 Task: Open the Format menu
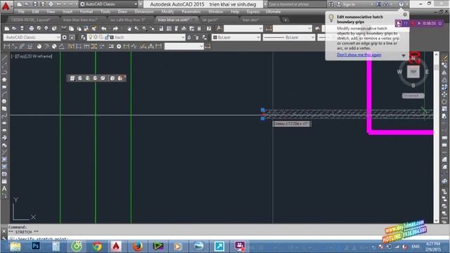coord(86,12)
